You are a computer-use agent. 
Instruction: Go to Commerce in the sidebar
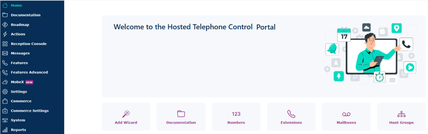point(21,101)
